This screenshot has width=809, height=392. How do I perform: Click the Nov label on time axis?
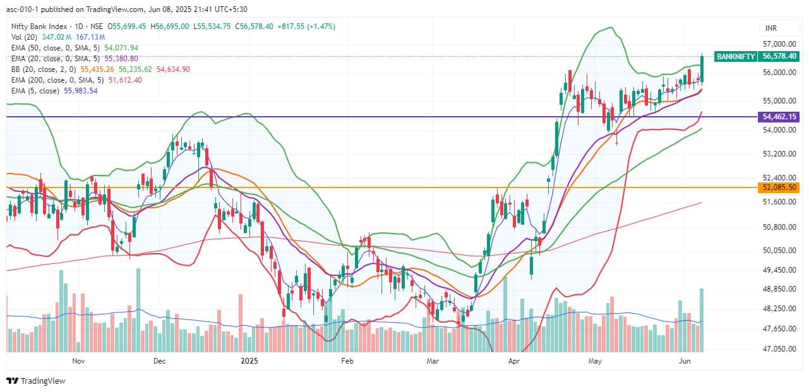(x=78, y=361)
